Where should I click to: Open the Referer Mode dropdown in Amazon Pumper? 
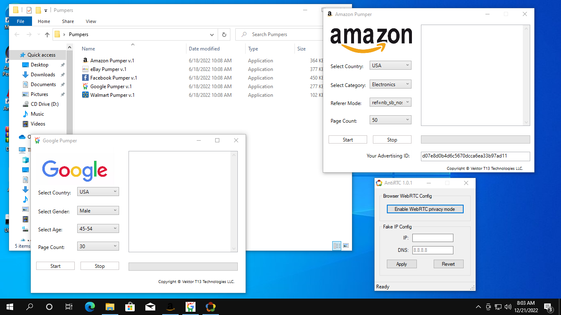click(391, 103)
